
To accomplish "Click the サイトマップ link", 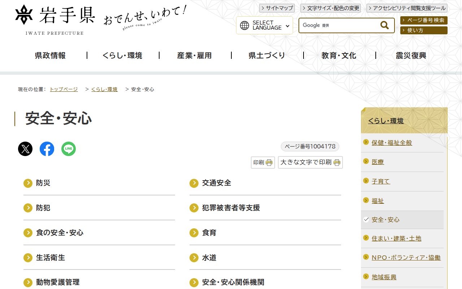I will 277,8.
